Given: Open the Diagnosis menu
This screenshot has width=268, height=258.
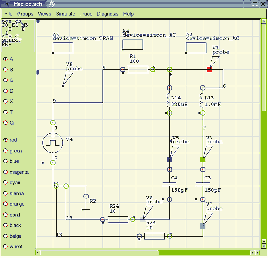Looking at the screenshot, I should [x=108, y=14].
